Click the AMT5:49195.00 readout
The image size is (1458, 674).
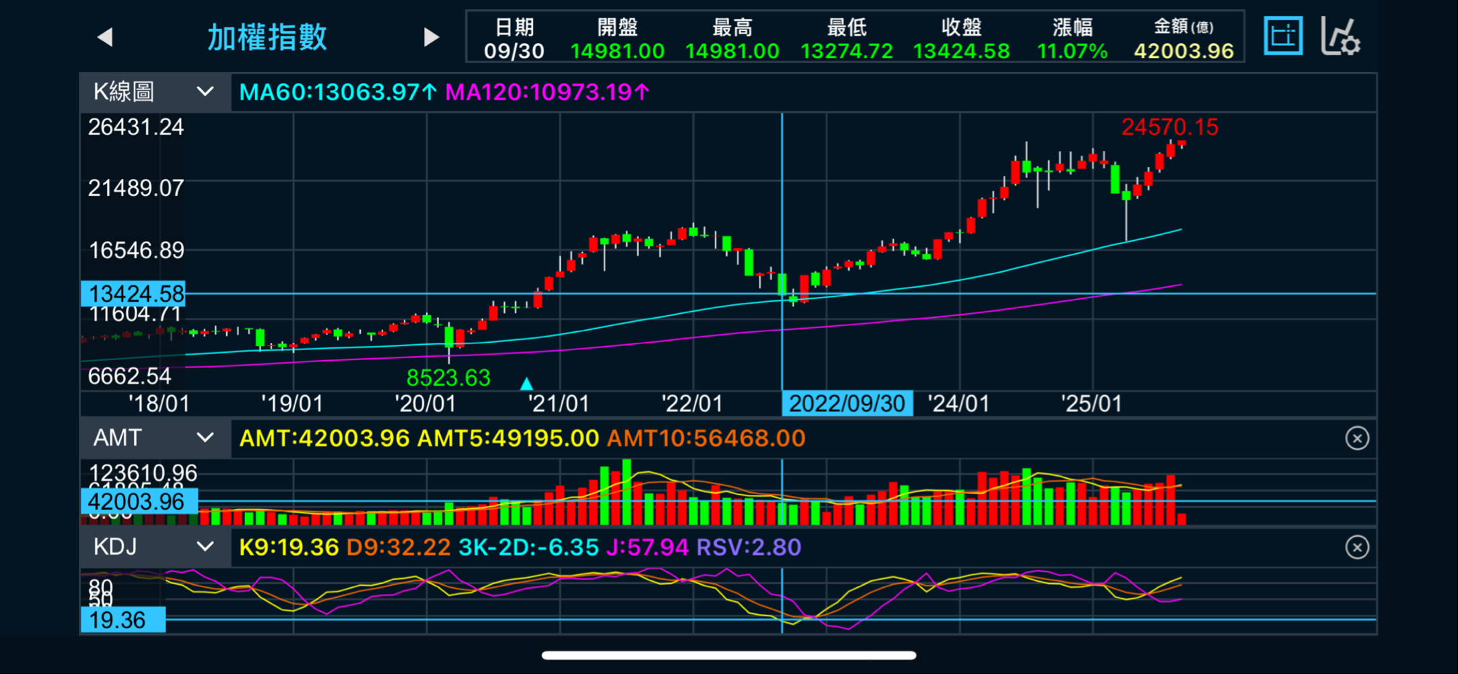coord(508,439)
